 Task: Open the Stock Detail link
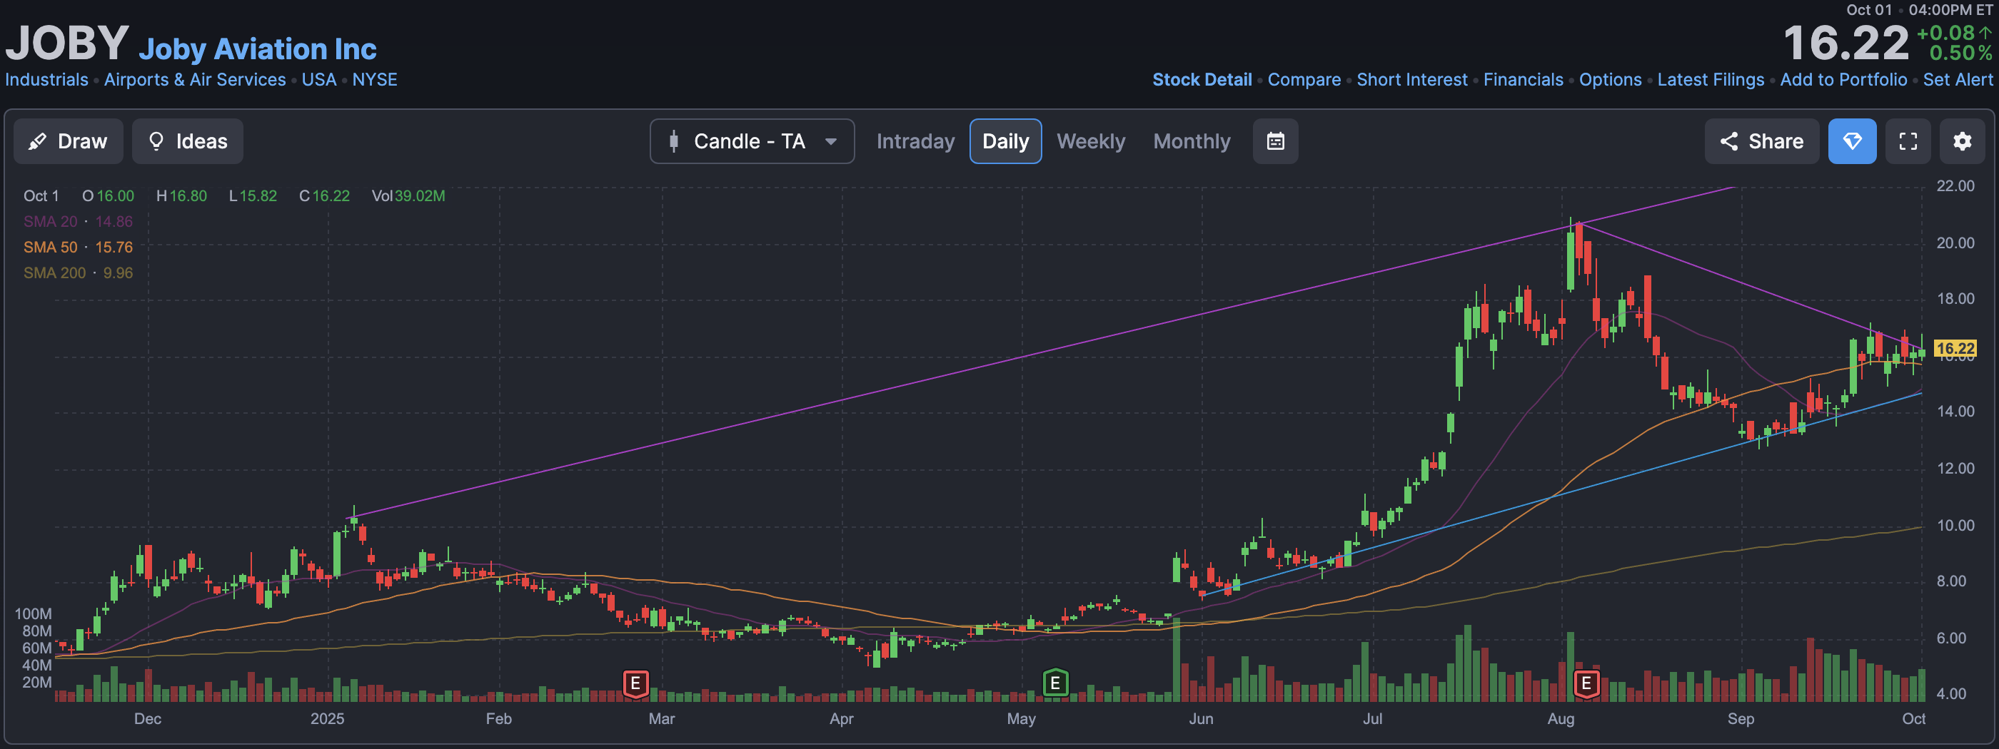[1202, 80]
